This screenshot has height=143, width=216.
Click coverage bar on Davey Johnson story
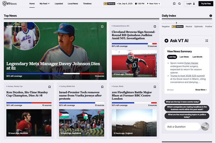(x=55, y=74)
